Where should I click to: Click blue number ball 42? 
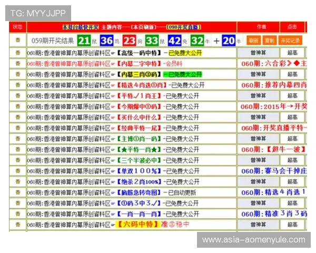(x=174, y=41)
